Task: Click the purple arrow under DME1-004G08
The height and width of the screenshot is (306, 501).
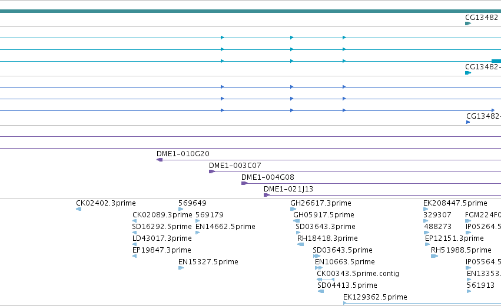Action: click(244, 183)
